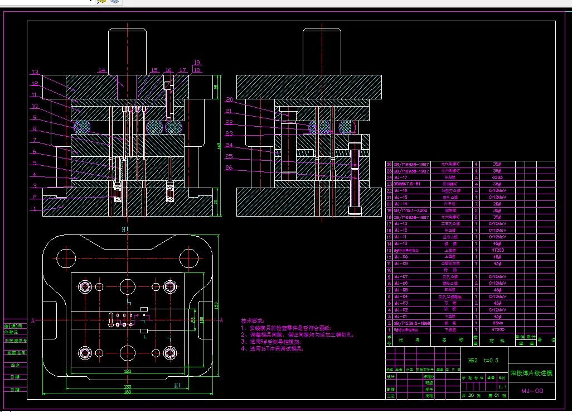This screenshot has width=572, height=412.
Task: Click balloon number 19 above the front section
Action: pos(197,63)
